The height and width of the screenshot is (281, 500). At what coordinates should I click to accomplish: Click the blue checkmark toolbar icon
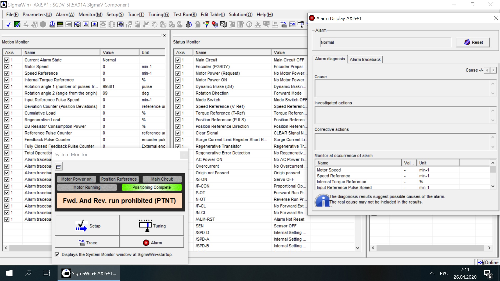pyautogui.click(x=8, y=24)
